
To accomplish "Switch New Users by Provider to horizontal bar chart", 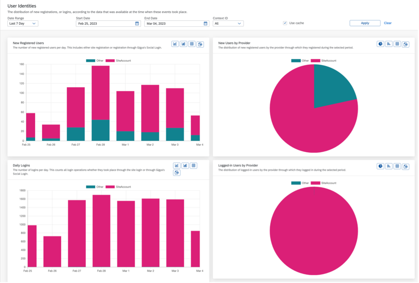I will pyautogui.click(x=389, y=44).
